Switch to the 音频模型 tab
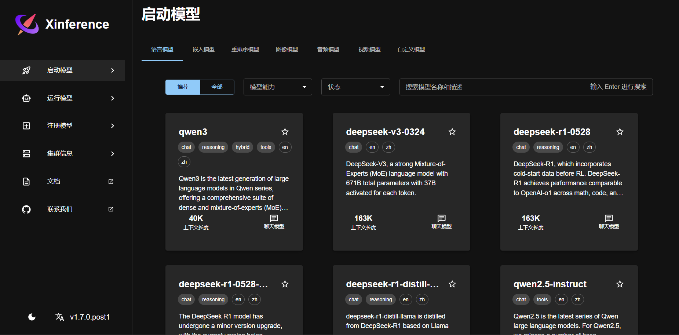Viewport: 679px width, 335px height. tap(328, 50)
